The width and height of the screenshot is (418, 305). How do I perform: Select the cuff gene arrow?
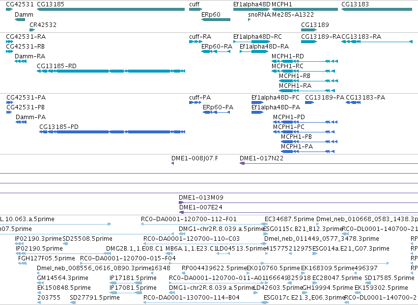tap(195, 9)
